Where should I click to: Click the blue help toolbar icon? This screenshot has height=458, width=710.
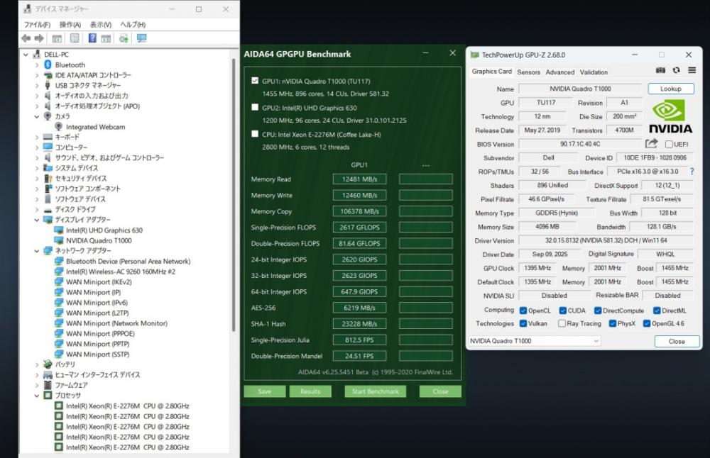(92, 38)
